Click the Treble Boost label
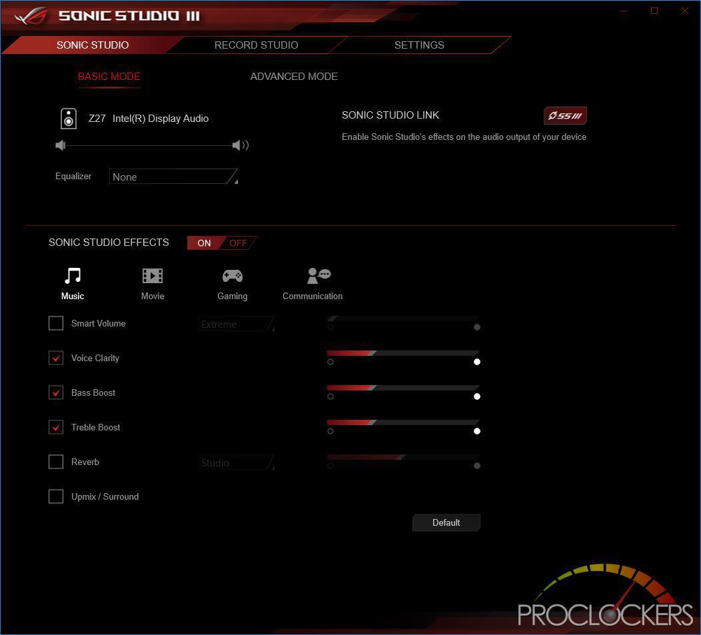Viewport: 701px width, 635px height. coord(96,427)
